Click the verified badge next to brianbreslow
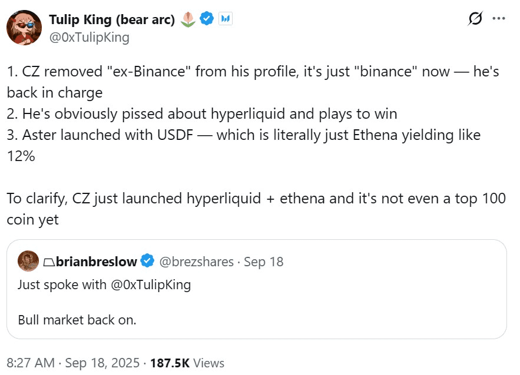 point(148,261)
